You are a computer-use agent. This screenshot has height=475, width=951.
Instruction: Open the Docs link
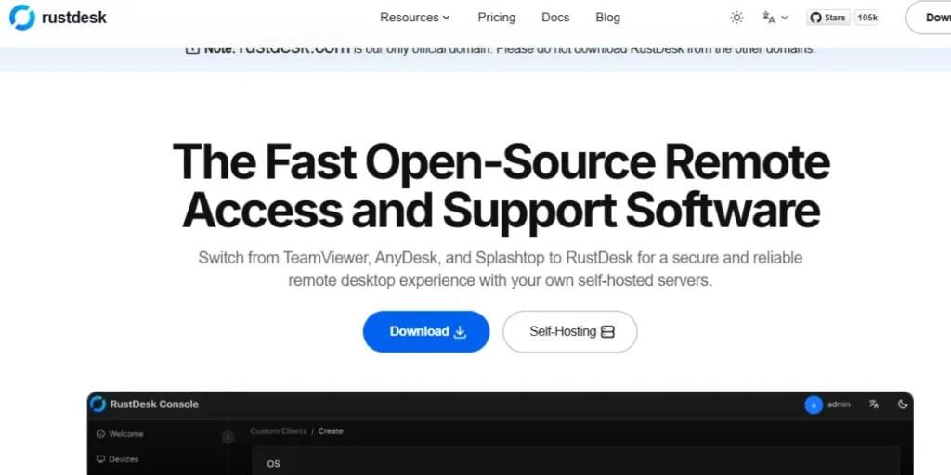pos(555,18)
